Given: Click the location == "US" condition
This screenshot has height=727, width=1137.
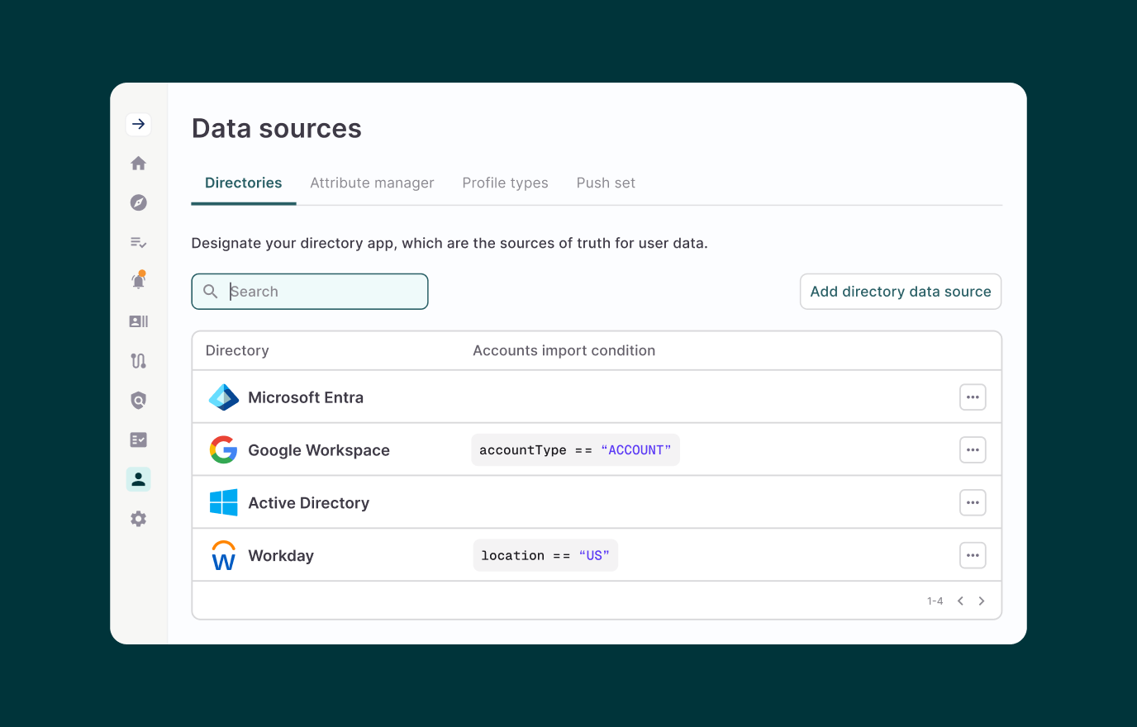Looking at the screenshot, I should 545,555.
